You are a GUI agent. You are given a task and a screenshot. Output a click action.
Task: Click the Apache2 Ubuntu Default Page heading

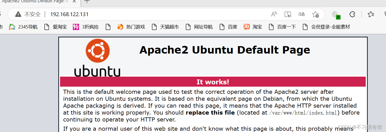[x=225, y=50]
